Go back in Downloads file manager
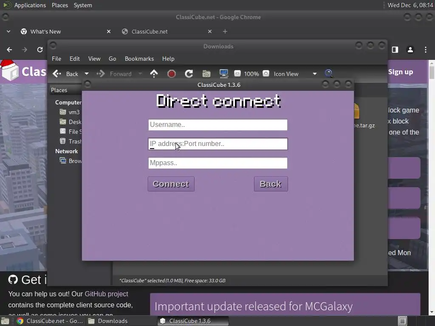The height and width of the screenshot is (326, 435). point(65,74)
